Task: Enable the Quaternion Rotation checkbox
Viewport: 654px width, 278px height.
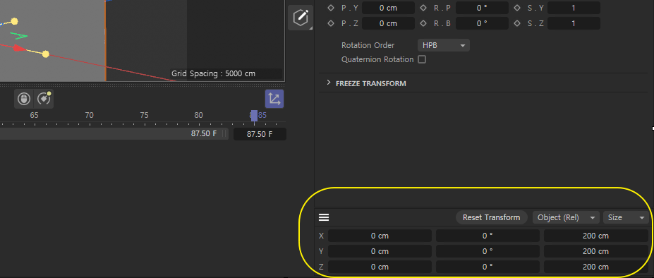Action: click(422, 59)
